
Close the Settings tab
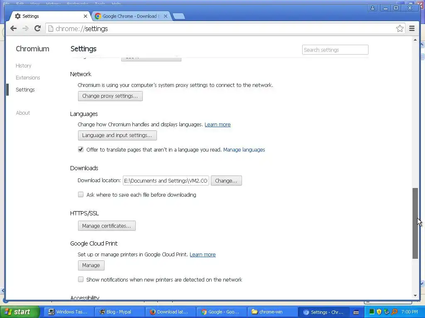pos(85,16)
